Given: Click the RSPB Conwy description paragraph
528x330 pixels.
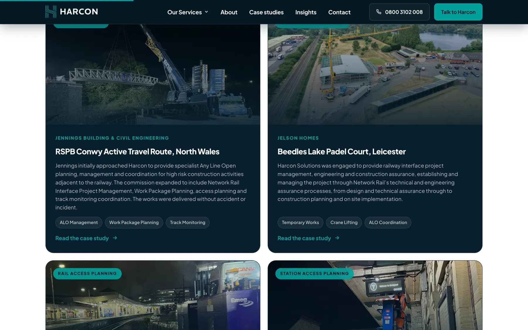Looking at the screenshot, I should (151, 187).
